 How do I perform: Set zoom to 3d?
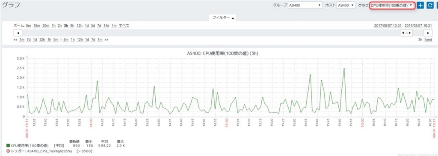point(93,26)
